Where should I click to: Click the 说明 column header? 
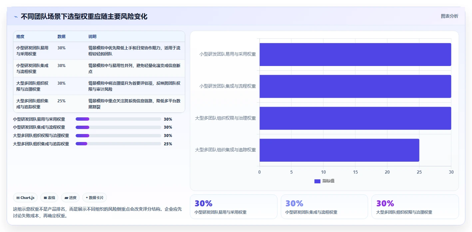coord(92,37)
